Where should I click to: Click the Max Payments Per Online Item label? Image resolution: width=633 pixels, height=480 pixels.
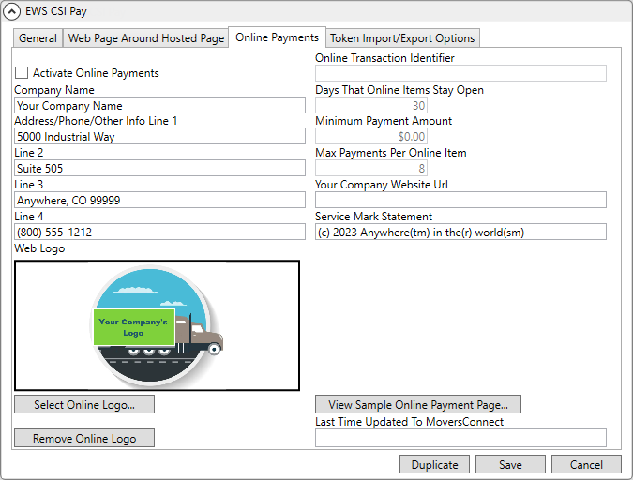391,153
